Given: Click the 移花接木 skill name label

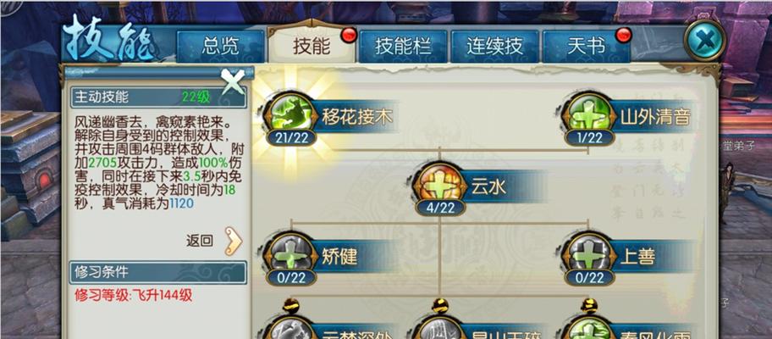Looking at the screenshot, I should (x=357, y=117).
